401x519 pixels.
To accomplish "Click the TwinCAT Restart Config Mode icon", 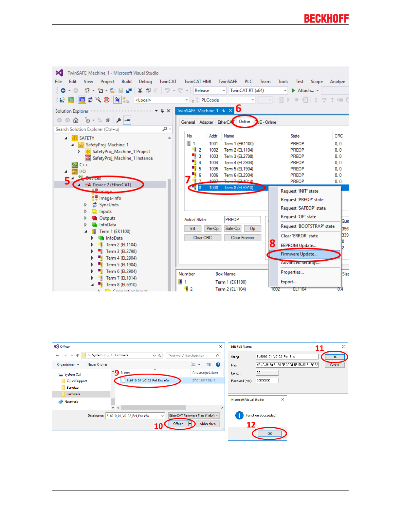I will [x=82, y=100].
